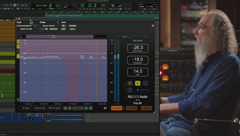Click the link icon between Loudness and True-peak

click(x=124, y=108)
